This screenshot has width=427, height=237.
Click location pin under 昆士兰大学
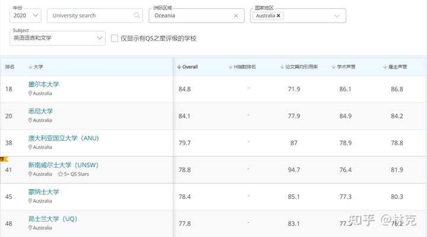(x=30, y=228)
